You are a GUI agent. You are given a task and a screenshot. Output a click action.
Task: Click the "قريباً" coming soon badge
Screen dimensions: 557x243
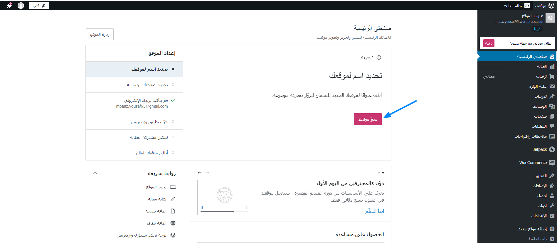(x=537, y=29)
